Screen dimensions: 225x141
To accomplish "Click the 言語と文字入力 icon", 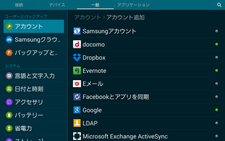I will point(9,76).
